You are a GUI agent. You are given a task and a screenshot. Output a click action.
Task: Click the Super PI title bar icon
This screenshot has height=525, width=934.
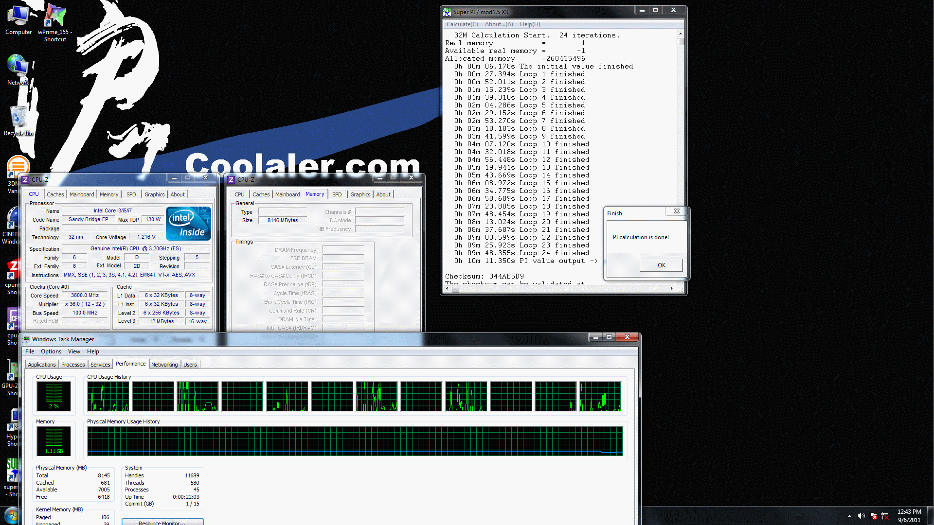pos(447,12)
